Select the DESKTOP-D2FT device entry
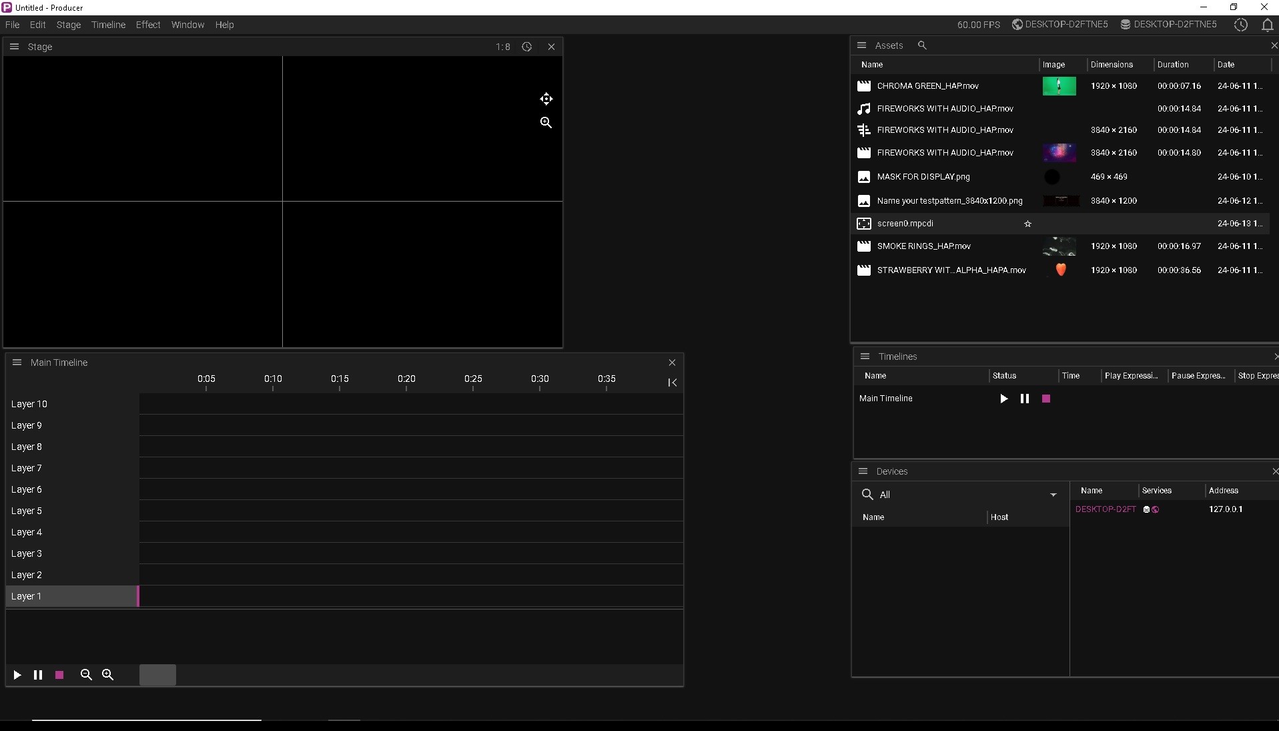 click(1105, 509)
